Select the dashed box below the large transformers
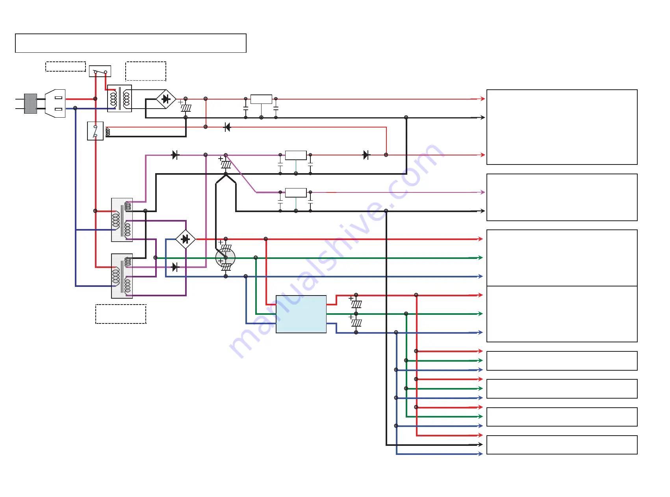This screenshot has width=670, height=497. click(121, 314)
